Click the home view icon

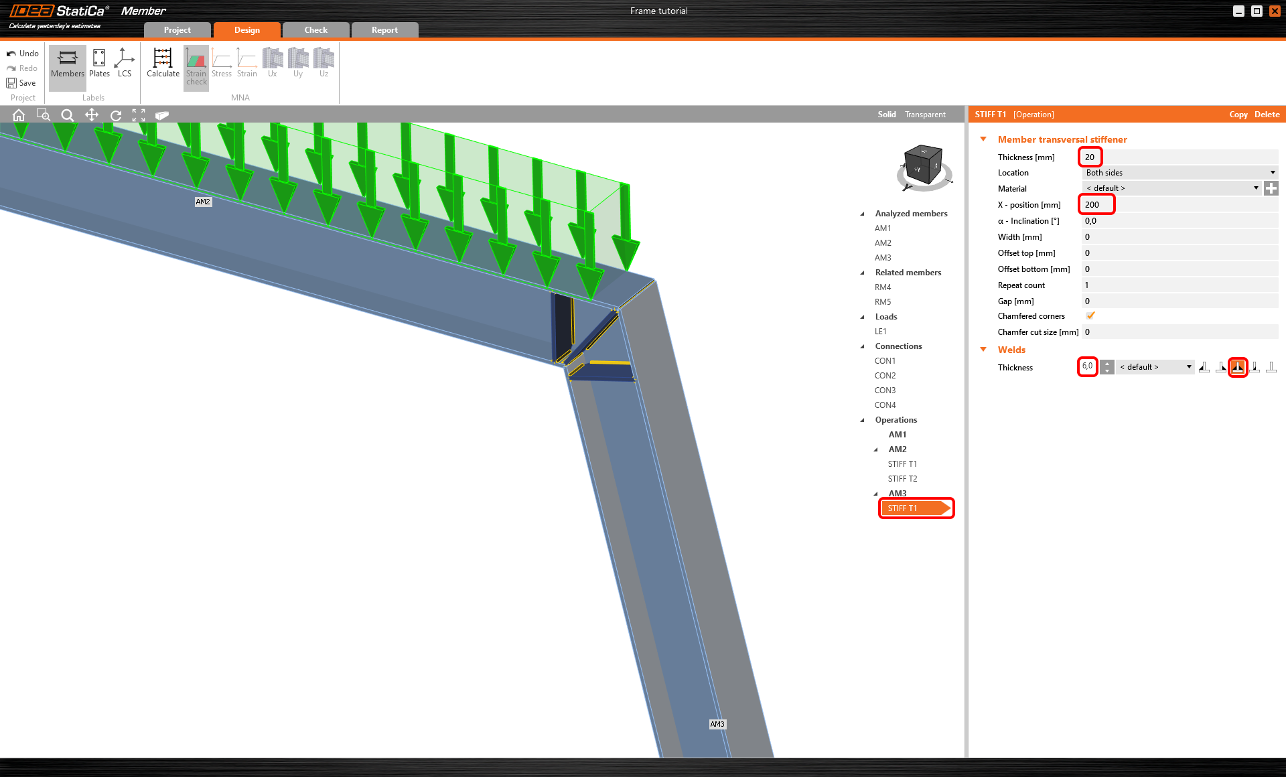[19, 115]
